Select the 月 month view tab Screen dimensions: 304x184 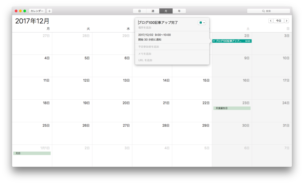click(x=166, y=11)
